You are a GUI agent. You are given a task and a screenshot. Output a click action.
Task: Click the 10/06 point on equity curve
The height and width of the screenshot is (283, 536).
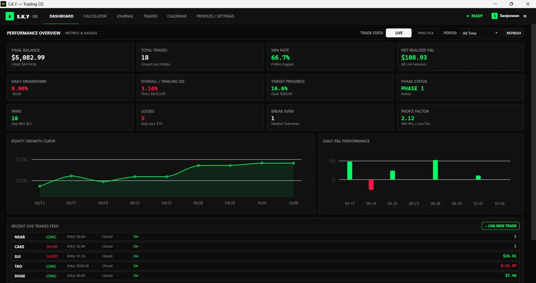(x=293, y=163)
